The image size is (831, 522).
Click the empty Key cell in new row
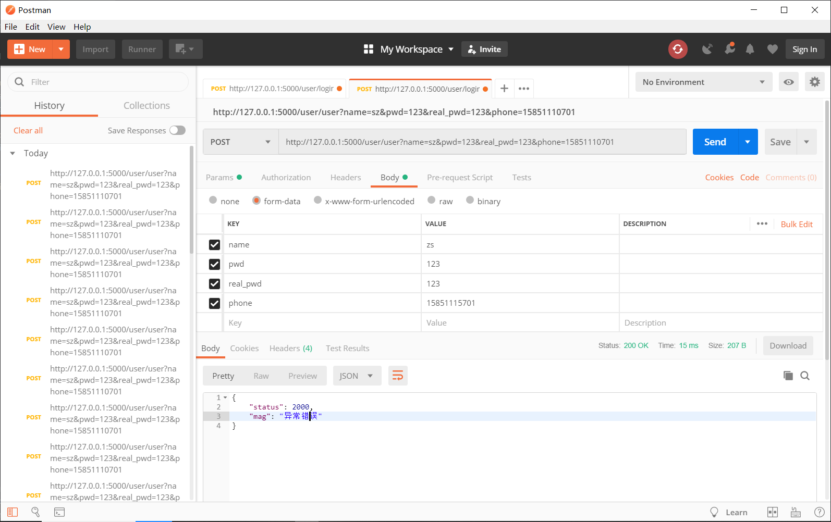[322, 322]
